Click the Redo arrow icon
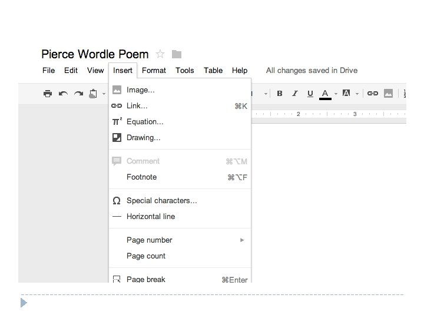 (x=79, y=94)
